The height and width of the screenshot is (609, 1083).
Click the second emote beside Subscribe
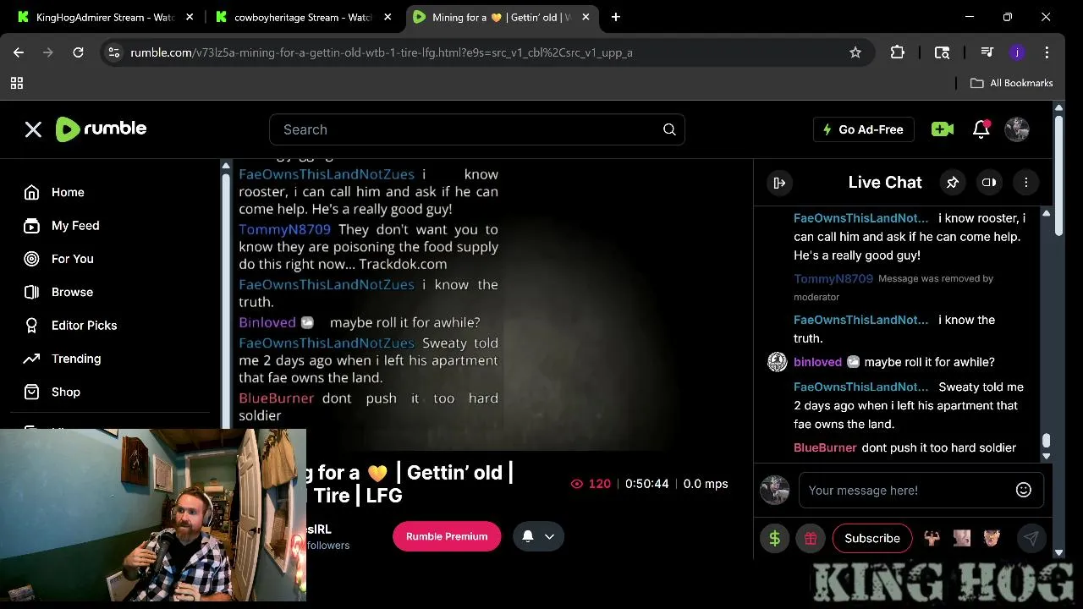[x=962, y=538]
